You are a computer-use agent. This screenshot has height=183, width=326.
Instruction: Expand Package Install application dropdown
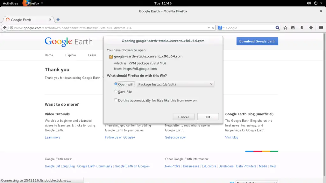175,84
